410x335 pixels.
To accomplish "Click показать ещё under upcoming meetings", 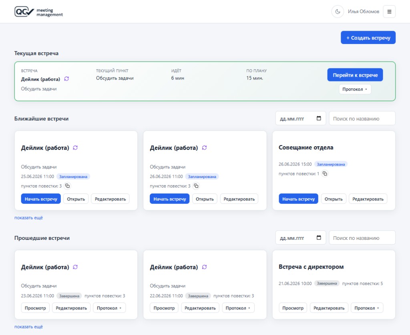I will coord(28,217).
